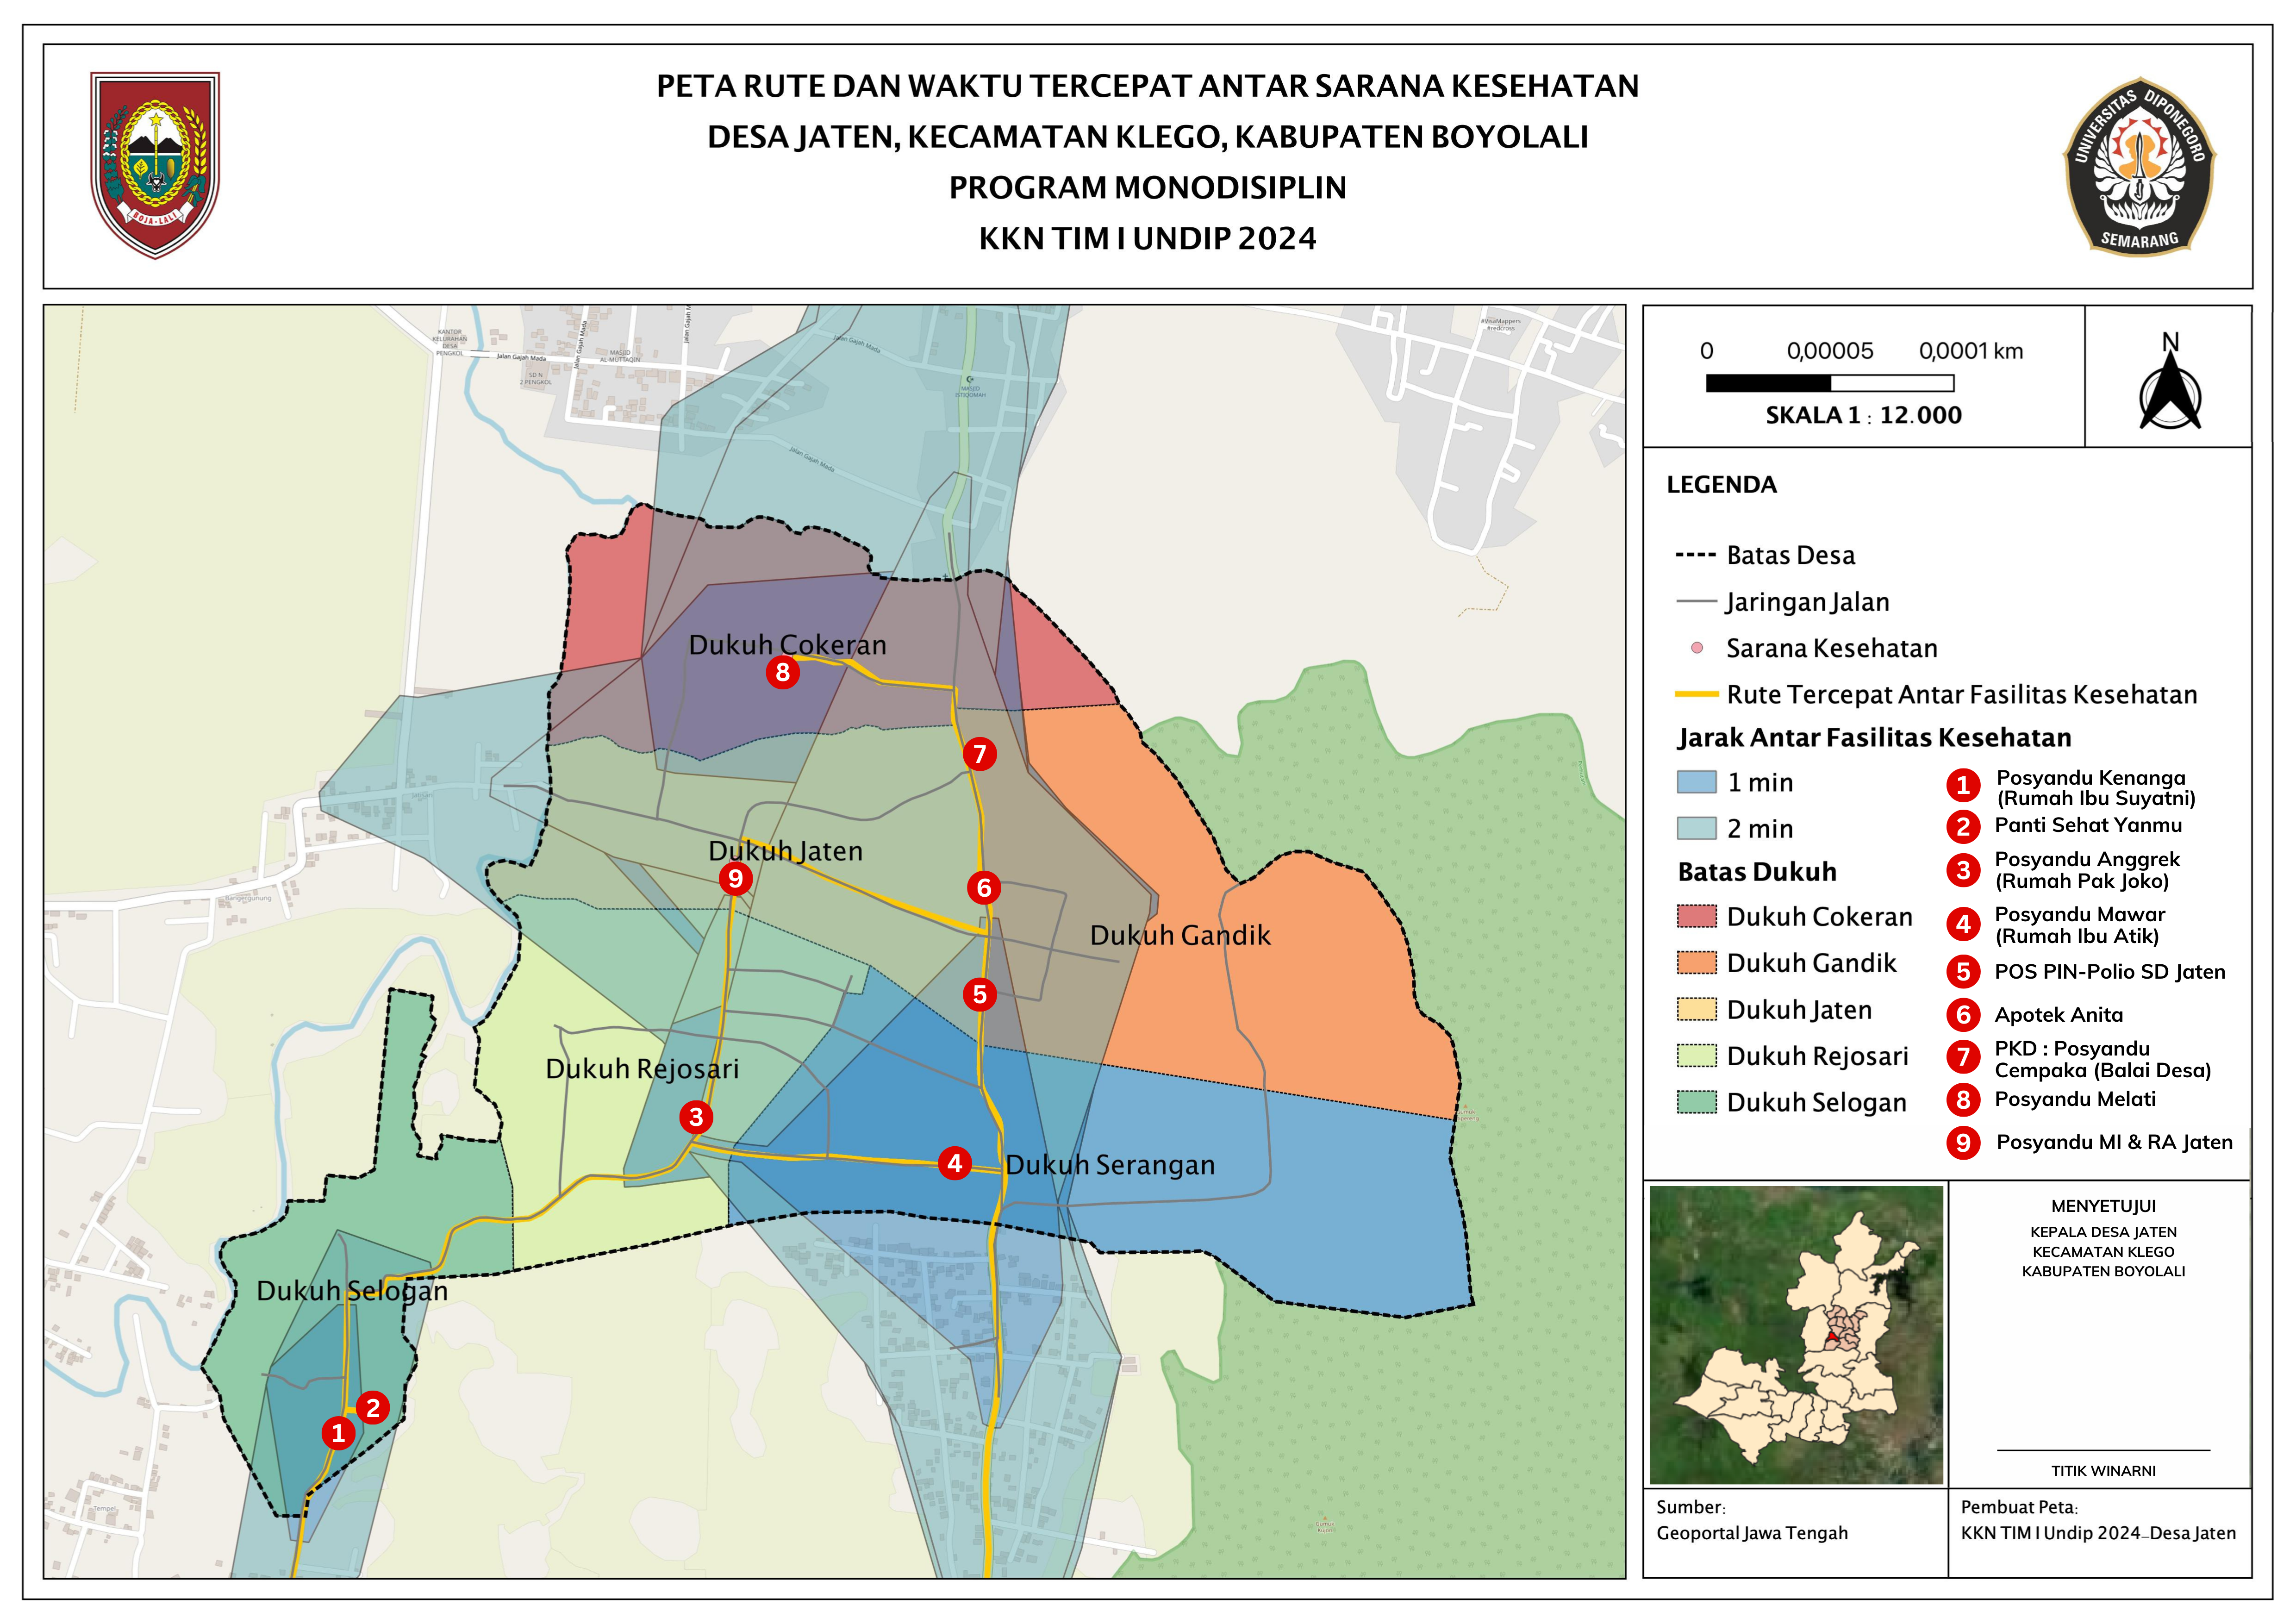The image size is (2296, 1624).
Task: Click the Dukuh Gandik orange legend swatch
Action: pos(1696,963)
